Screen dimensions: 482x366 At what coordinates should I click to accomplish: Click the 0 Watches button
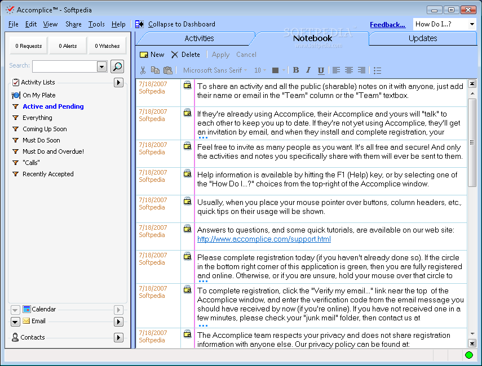[107, 46]
